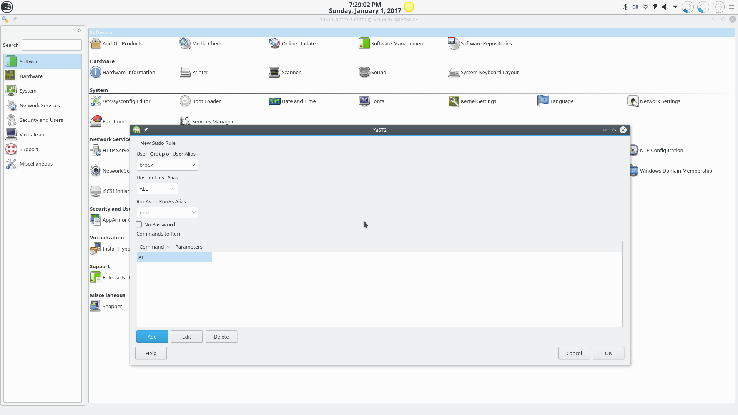738x415 pixels.
Task: Open the volume tray icon
Action: tap(665, 7)
